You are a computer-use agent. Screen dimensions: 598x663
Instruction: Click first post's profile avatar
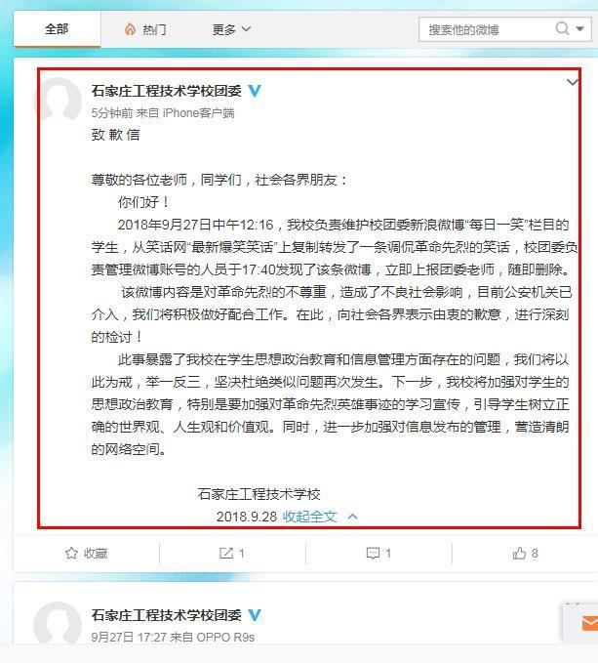point(58,101)
